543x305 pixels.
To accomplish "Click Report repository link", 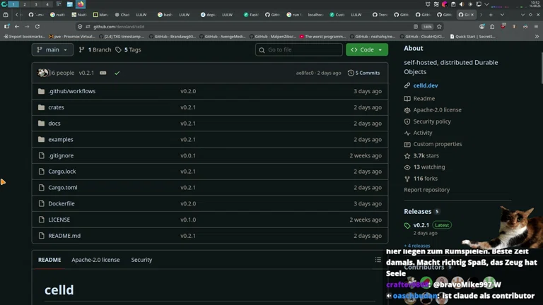I will (426, 190).
